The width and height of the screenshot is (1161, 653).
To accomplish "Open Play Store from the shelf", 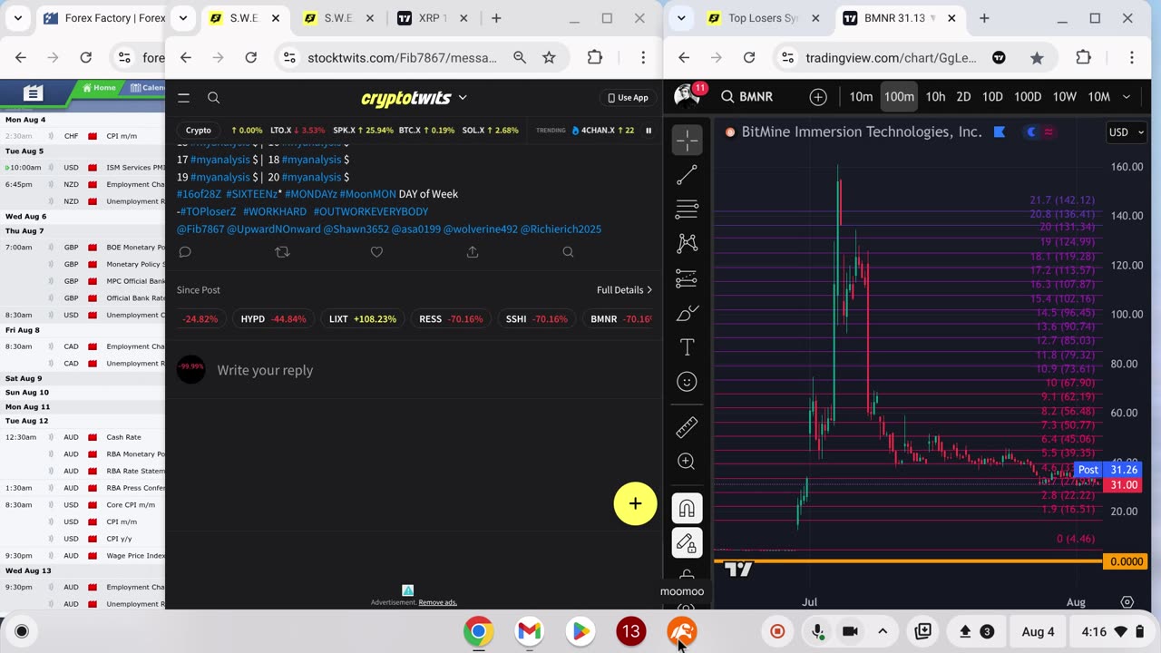I will click(x=580, y=631).
